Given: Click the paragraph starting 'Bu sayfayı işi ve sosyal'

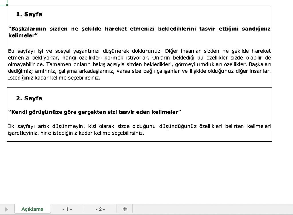Looking at the screenshot, I should coord(139,64).
